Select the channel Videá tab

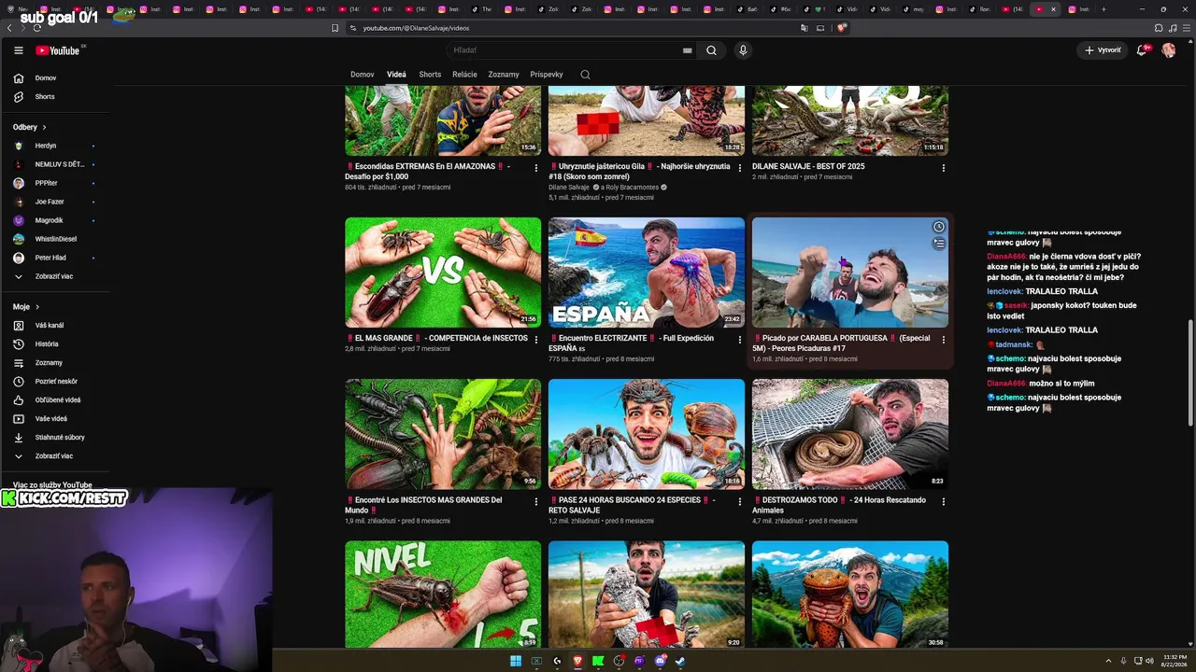click(396, 75)
